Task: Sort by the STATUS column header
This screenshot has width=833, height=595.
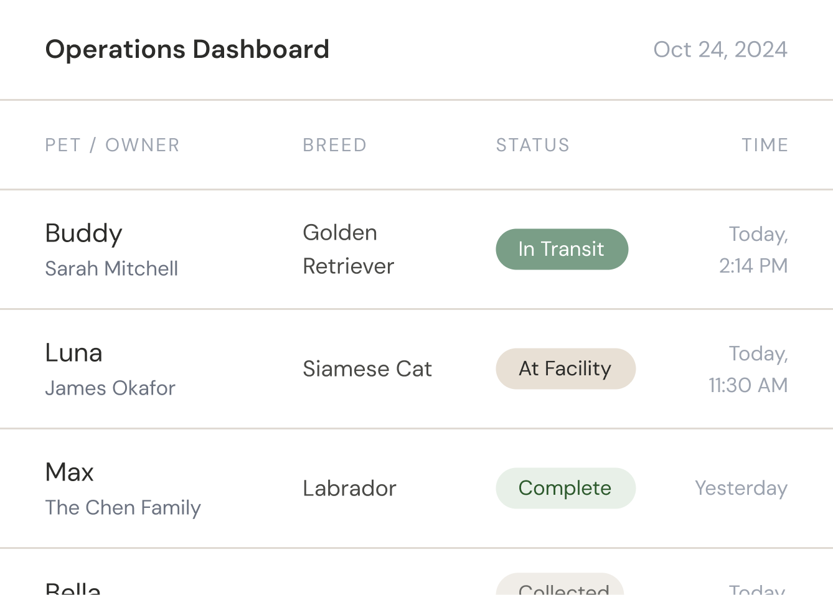Action: [532, 145]
